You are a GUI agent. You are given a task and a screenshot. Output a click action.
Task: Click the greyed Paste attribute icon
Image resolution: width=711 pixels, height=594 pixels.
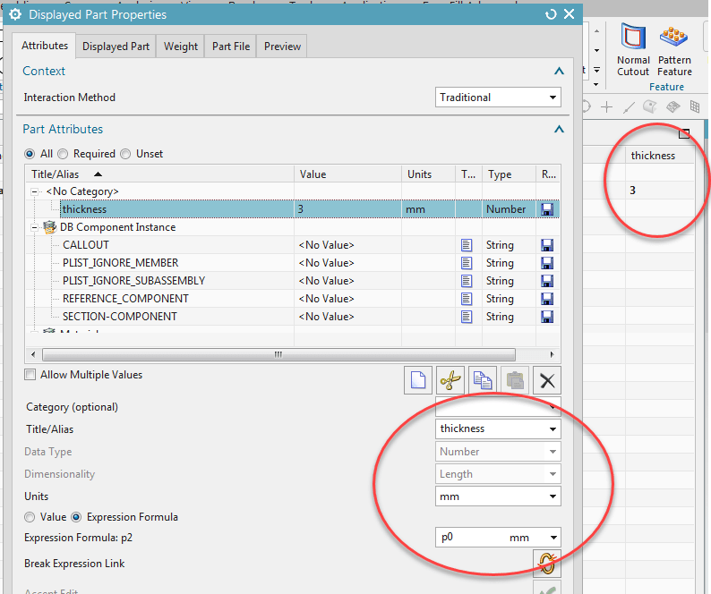[515, 380]
